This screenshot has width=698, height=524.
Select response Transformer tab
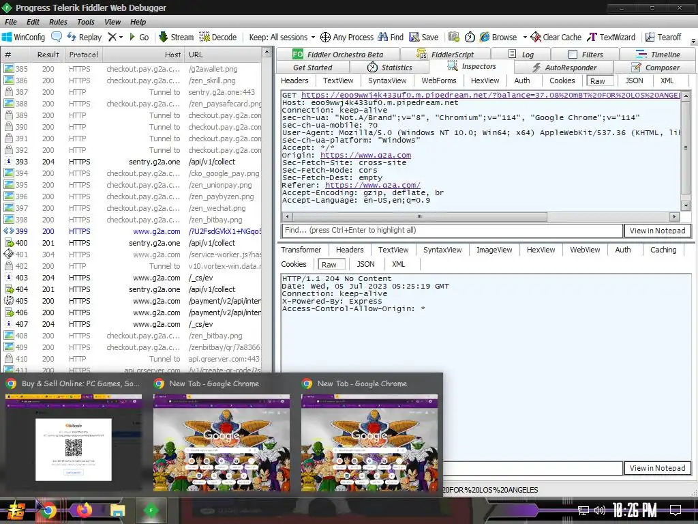point(301,250)
